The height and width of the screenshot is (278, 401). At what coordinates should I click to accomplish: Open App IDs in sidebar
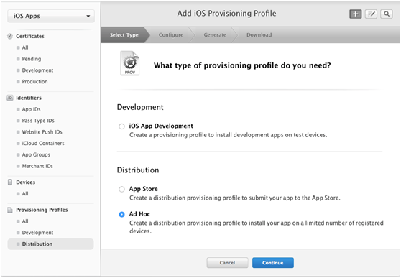31,109
